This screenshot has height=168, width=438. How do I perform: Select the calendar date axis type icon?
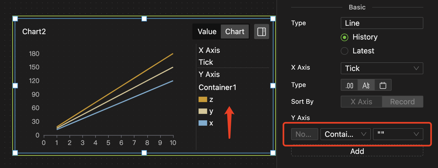383,85
